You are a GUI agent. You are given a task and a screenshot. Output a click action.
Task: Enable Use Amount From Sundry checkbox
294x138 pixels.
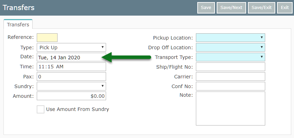click(41, 109)
